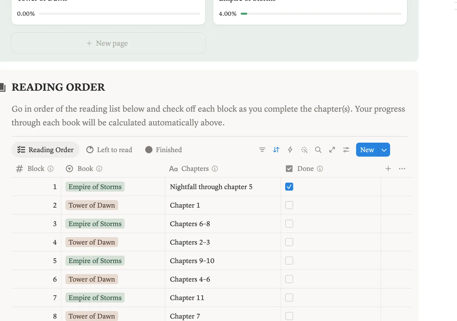
Task: Open Tower of Dawn select in block 6
Action: (92, 279)
